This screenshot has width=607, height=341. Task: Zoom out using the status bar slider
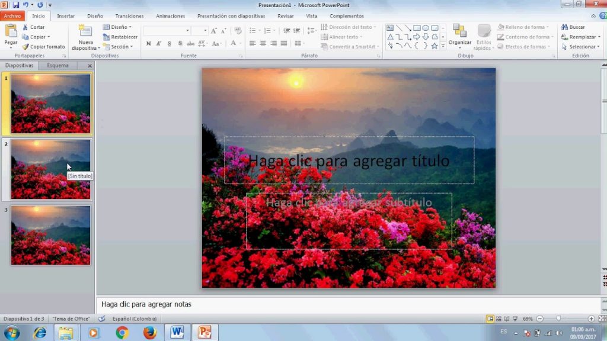pos(538,319)
